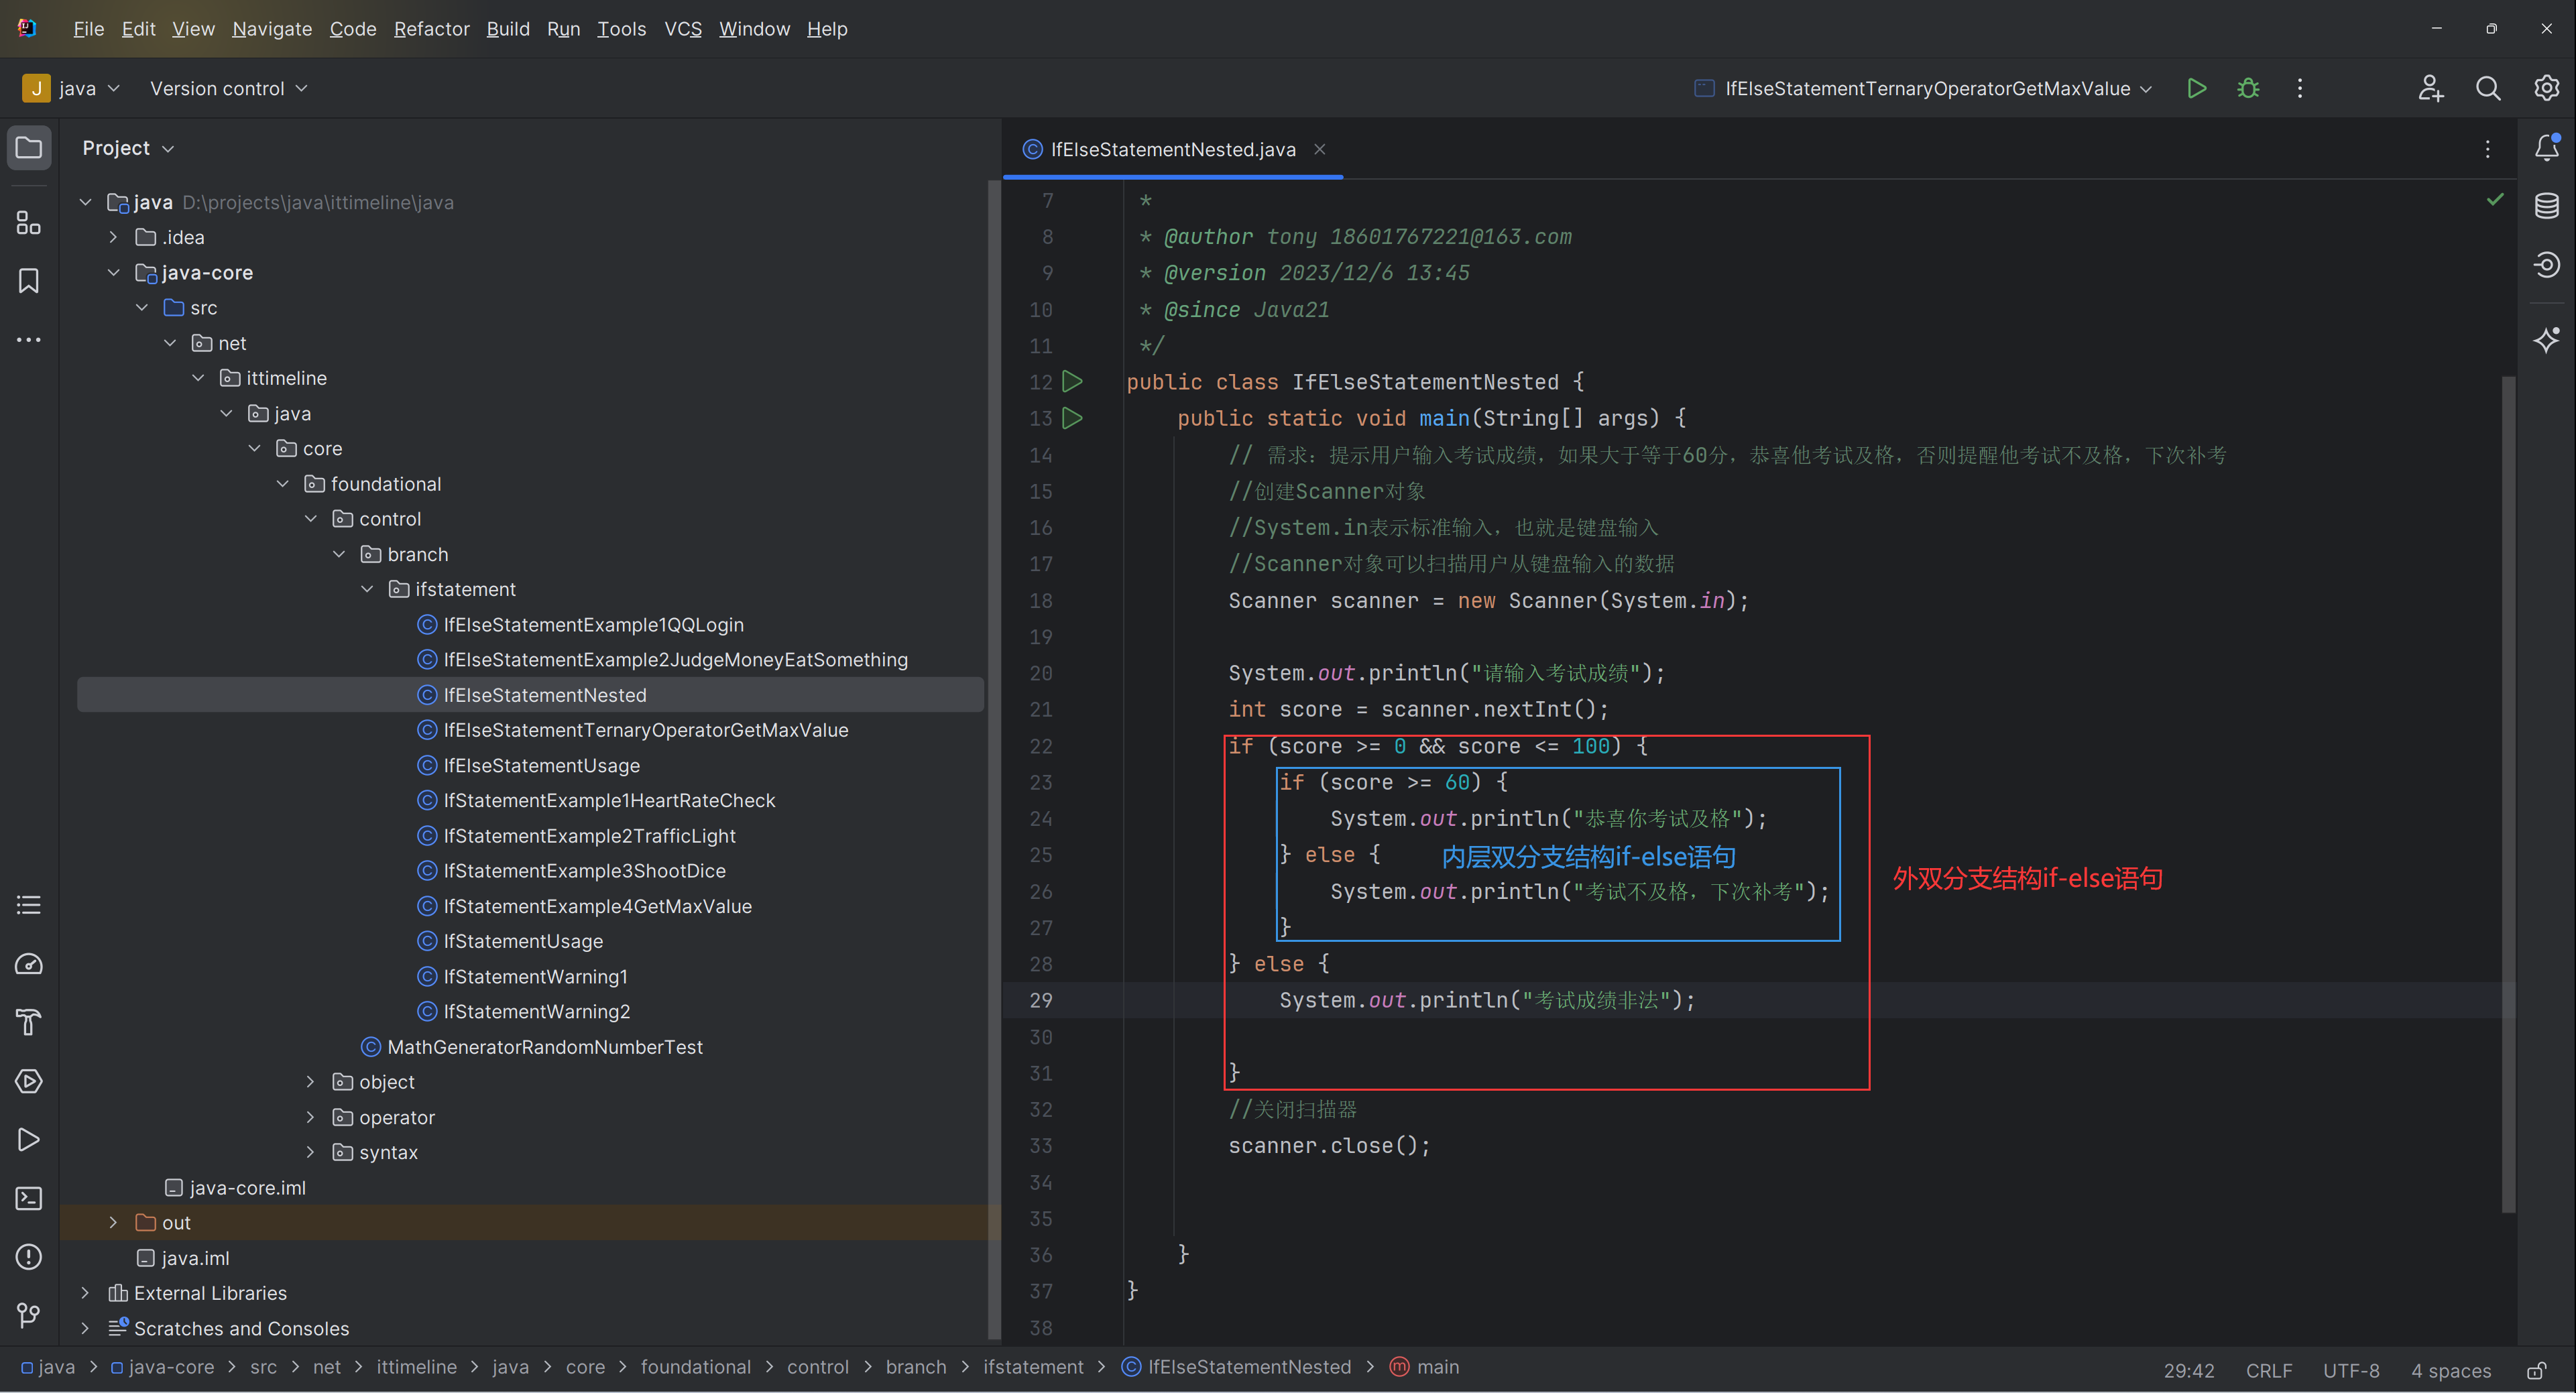Click the inspections green checkmark widget

[x=2495, y=199]
